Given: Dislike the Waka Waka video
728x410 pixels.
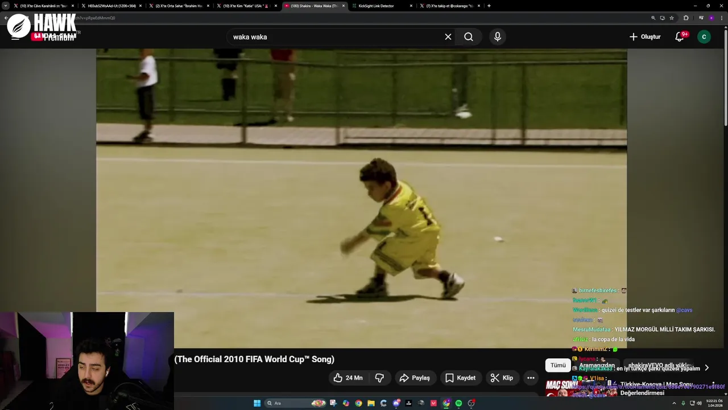Looking at the screenshot, I should pyautogui.click(x=379, y=378).
